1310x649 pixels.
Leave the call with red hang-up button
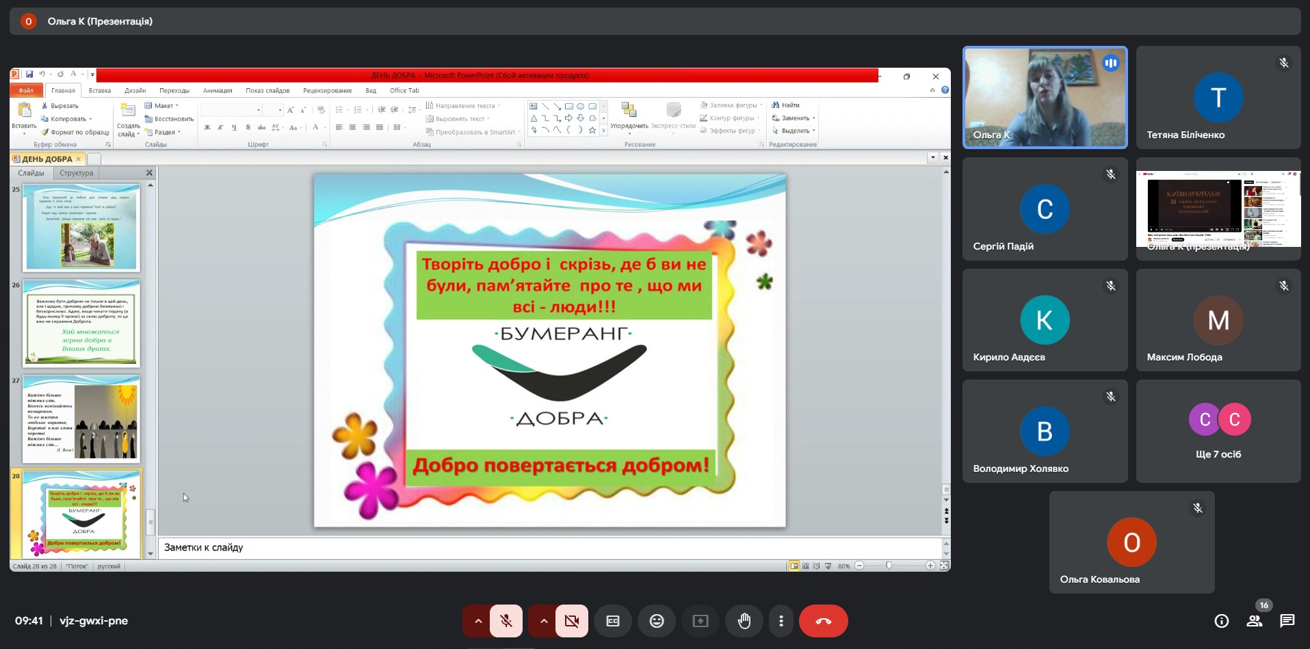[x=823, y=621]
